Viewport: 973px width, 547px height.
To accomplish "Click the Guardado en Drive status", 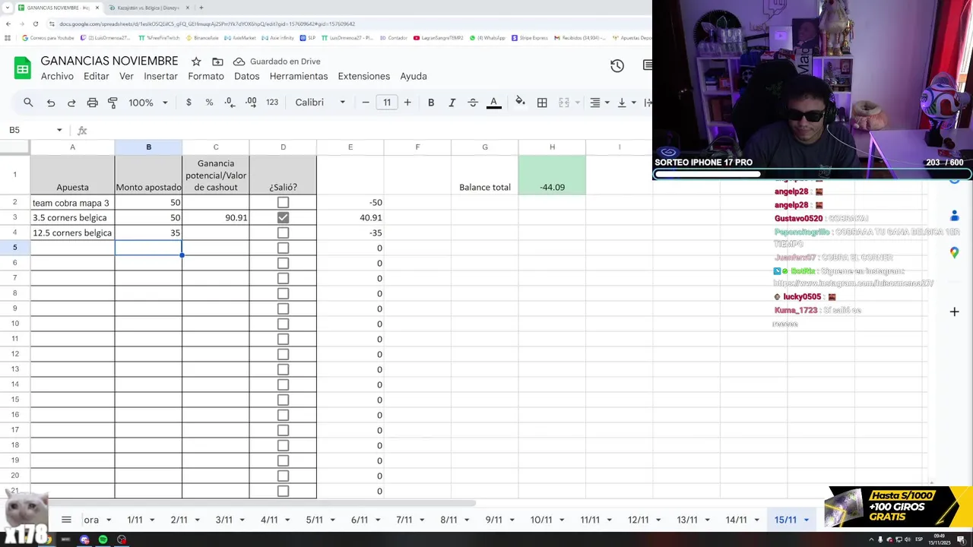I will click(277, 62).
